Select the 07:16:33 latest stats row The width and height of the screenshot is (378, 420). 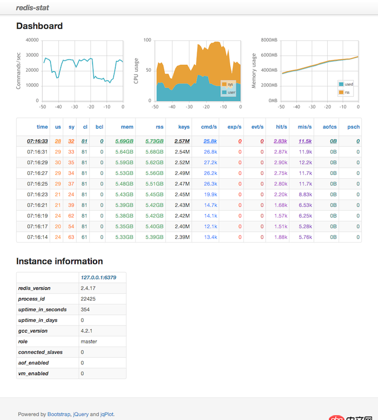click(189, 141)
